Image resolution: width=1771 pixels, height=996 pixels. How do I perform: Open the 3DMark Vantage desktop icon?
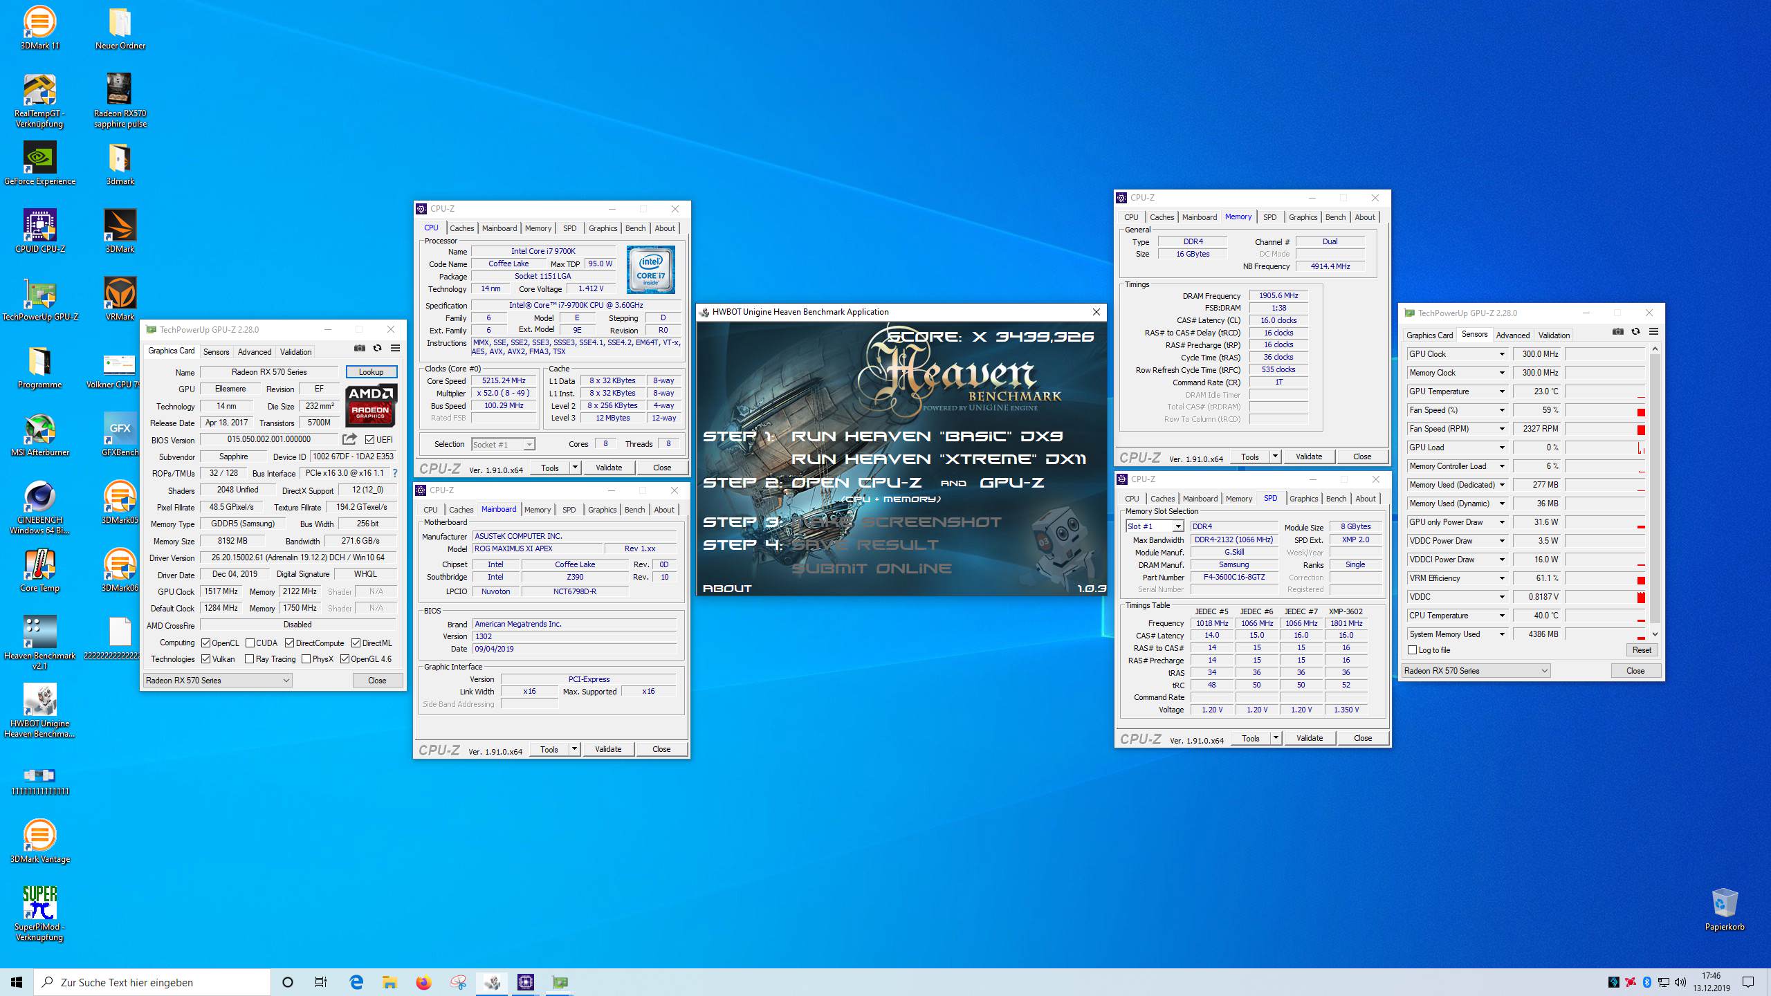coord(40,842)
